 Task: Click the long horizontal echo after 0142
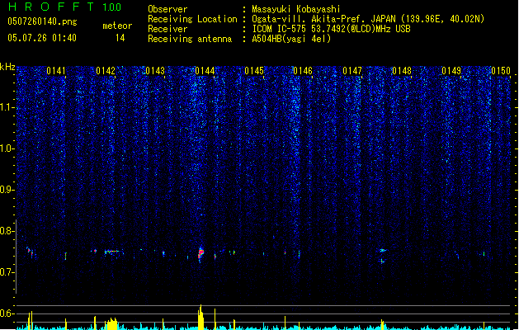pos(112,252)
